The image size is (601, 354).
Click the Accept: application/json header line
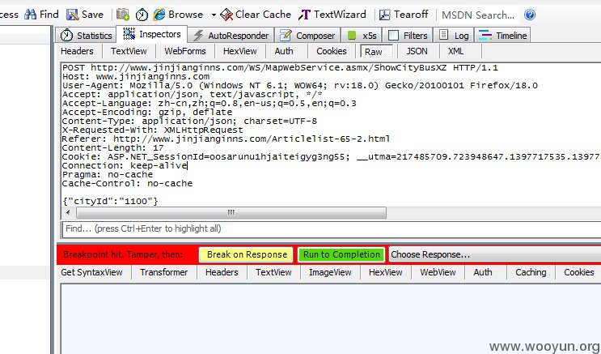click(193, 95)
